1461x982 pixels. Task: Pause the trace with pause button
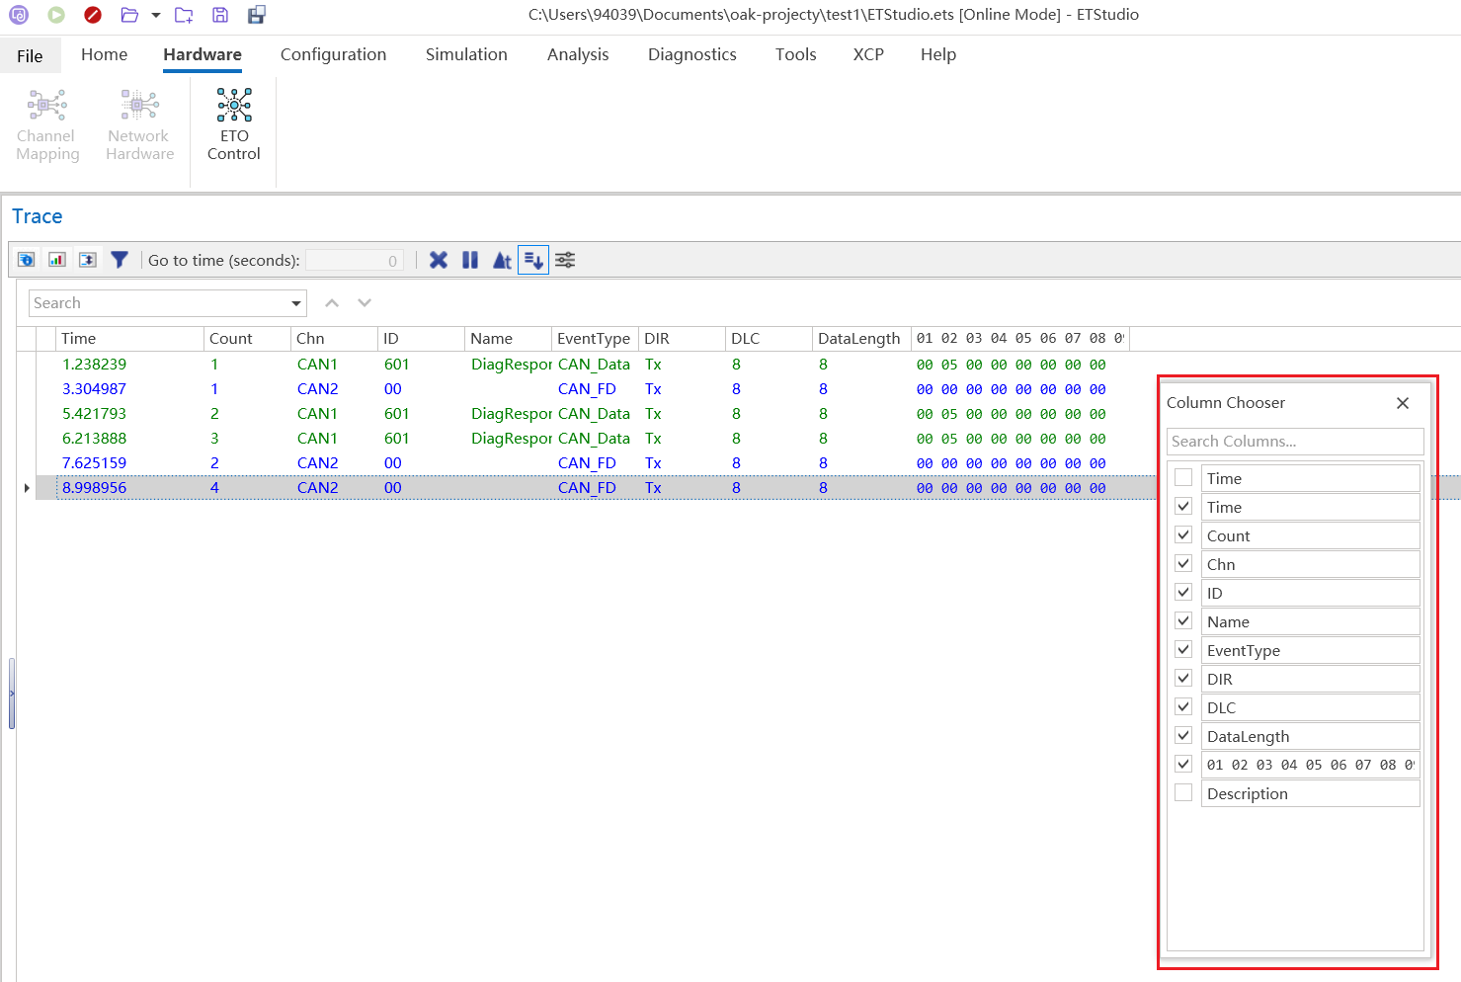(470, 260)
